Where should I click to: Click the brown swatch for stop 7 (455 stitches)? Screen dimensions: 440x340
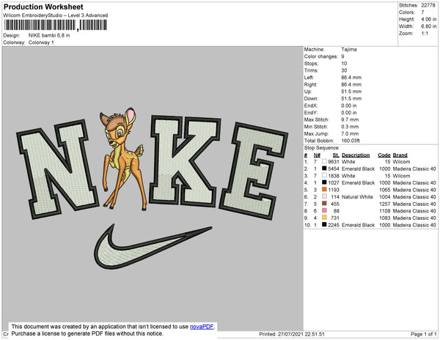coord(324,204)
